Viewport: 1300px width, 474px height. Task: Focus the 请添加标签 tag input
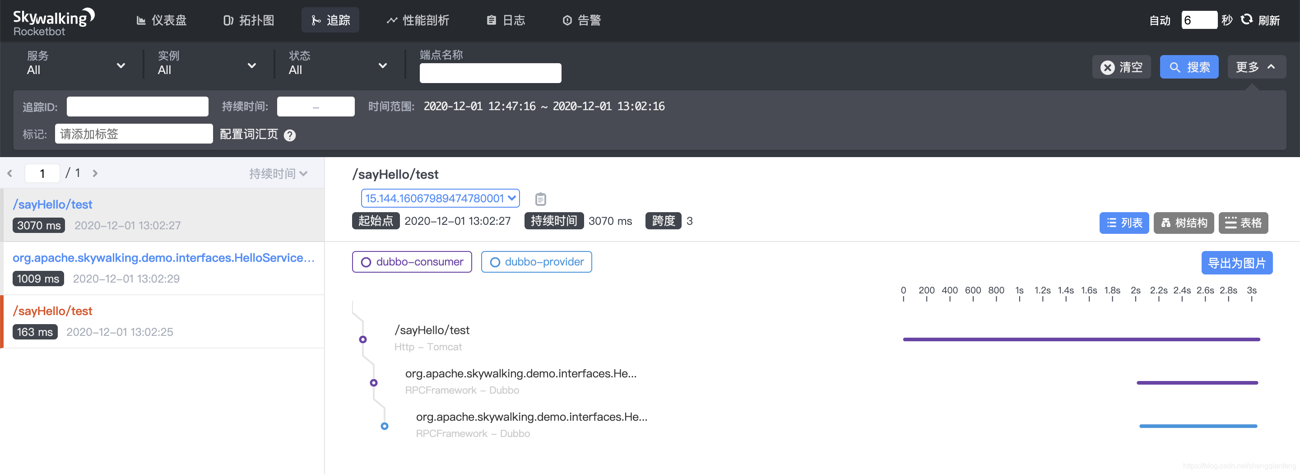(x=134, y=134)
